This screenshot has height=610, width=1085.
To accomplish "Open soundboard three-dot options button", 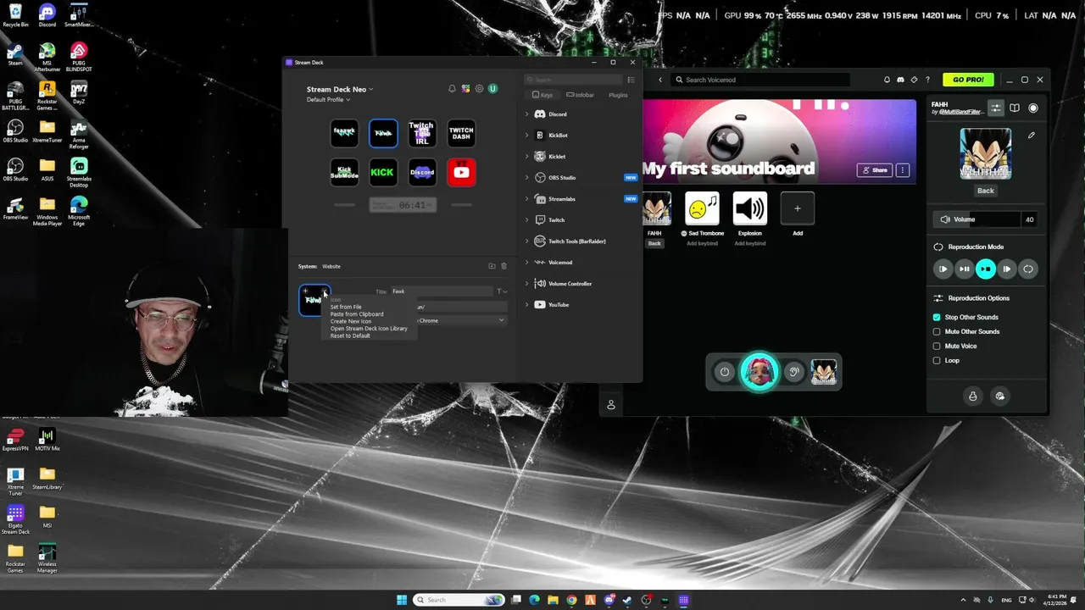I will [903, 170].
